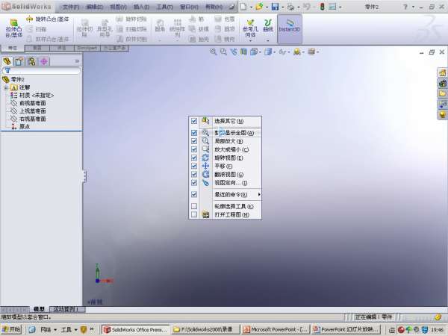Screen dimensions: 448x336
Task: Switch to Microsoft PowerPoint taskbar button
Action: point(276,329)
